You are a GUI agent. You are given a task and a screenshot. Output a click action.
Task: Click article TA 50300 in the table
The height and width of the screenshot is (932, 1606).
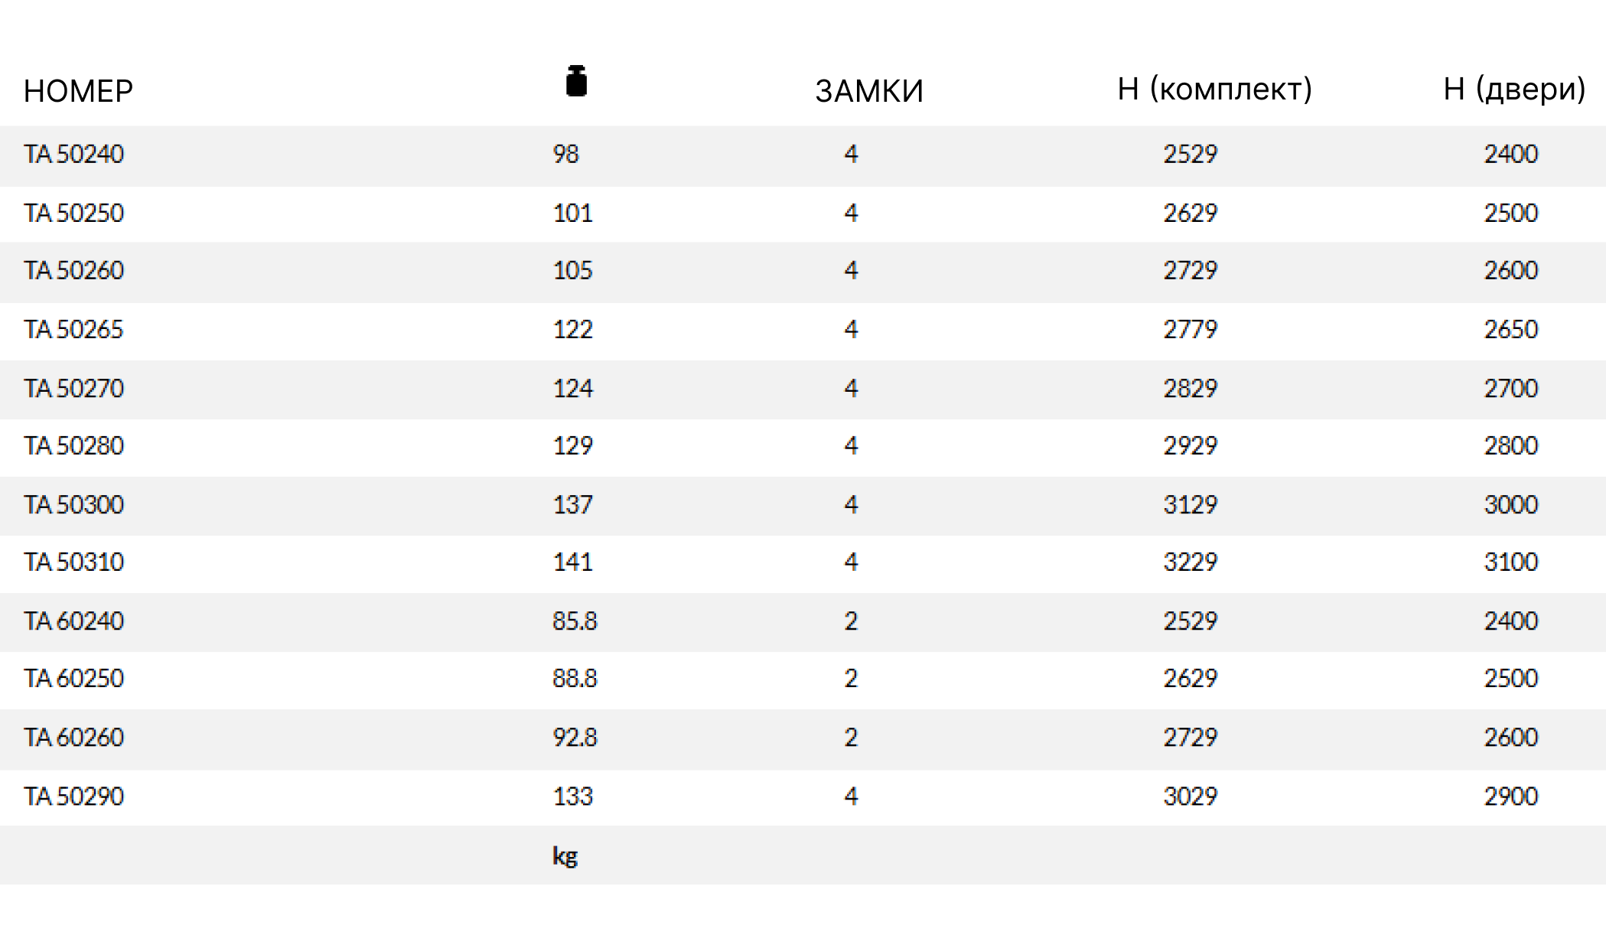[73, 504]
